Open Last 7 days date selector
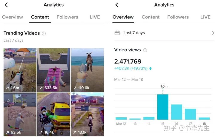215x137 pixels. tap(164, 33)
